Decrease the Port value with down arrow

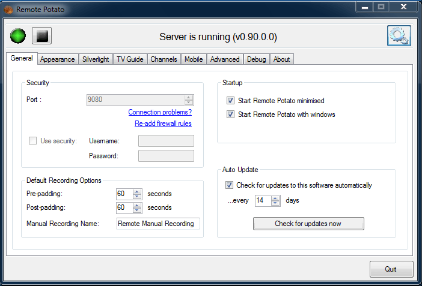189,103
